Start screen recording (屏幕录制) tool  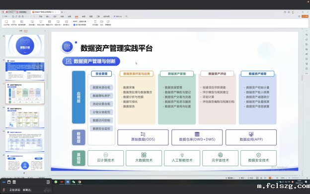108,23
